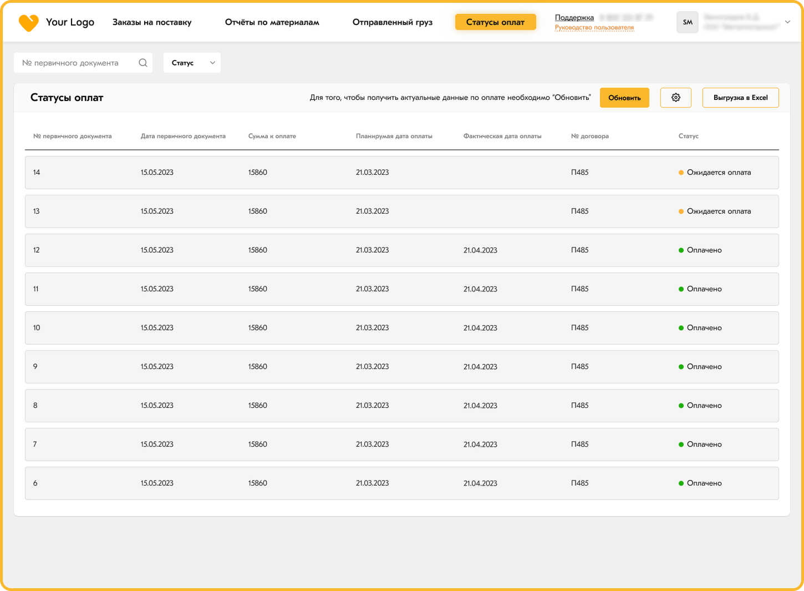Click the green status dot in row 9

pyautogui.click(x=681, y=367)
